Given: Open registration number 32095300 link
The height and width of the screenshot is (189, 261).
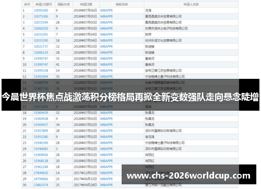Looking at the screenshot, I should click(x=41, y=10).
